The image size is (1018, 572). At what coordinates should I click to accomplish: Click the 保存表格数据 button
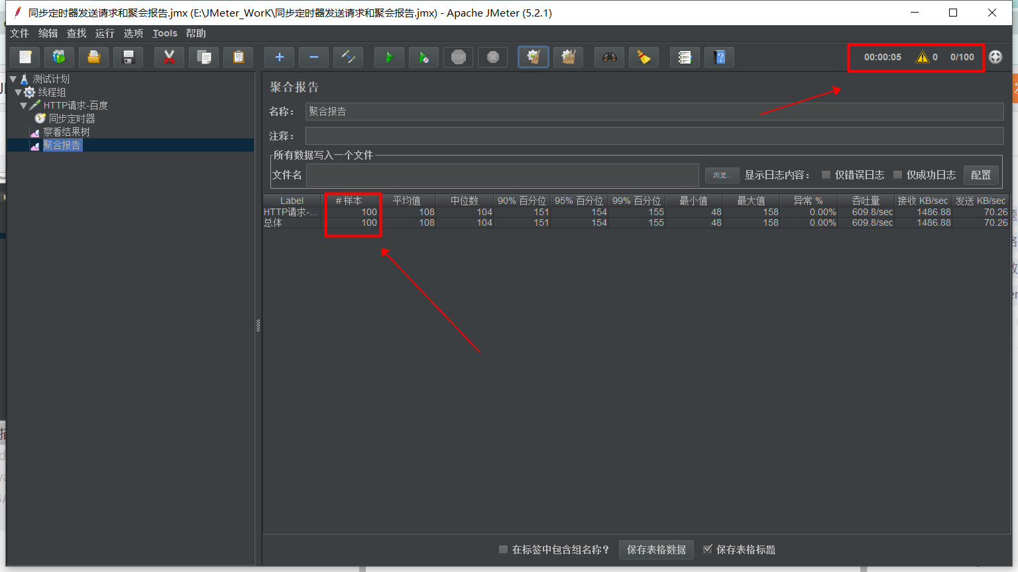pos(656,549)
